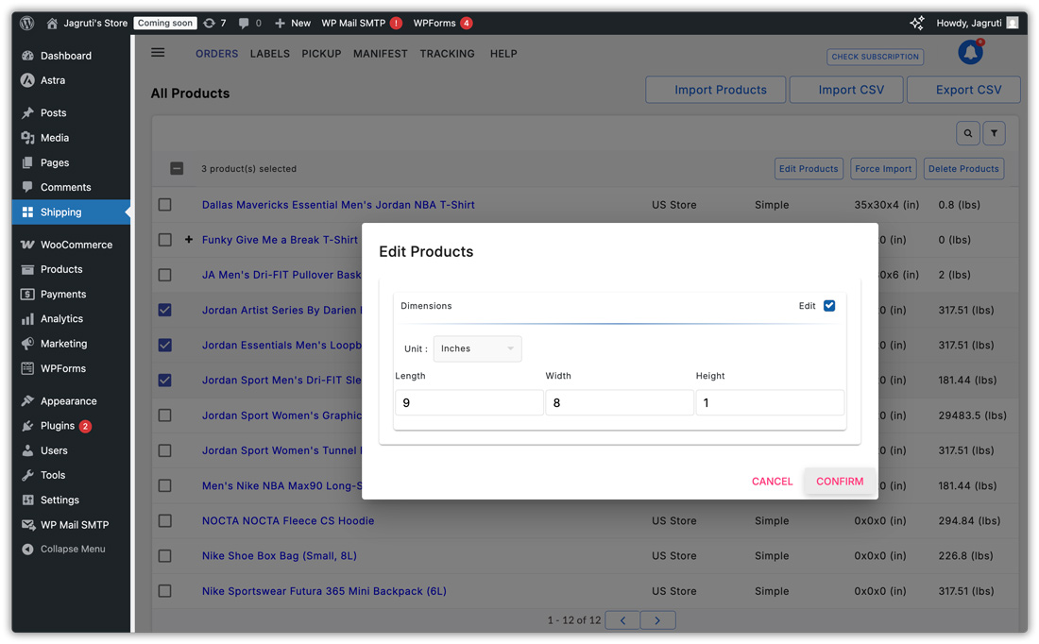
Task: Open Marketing in the sidebar
Action: point(63,343)
